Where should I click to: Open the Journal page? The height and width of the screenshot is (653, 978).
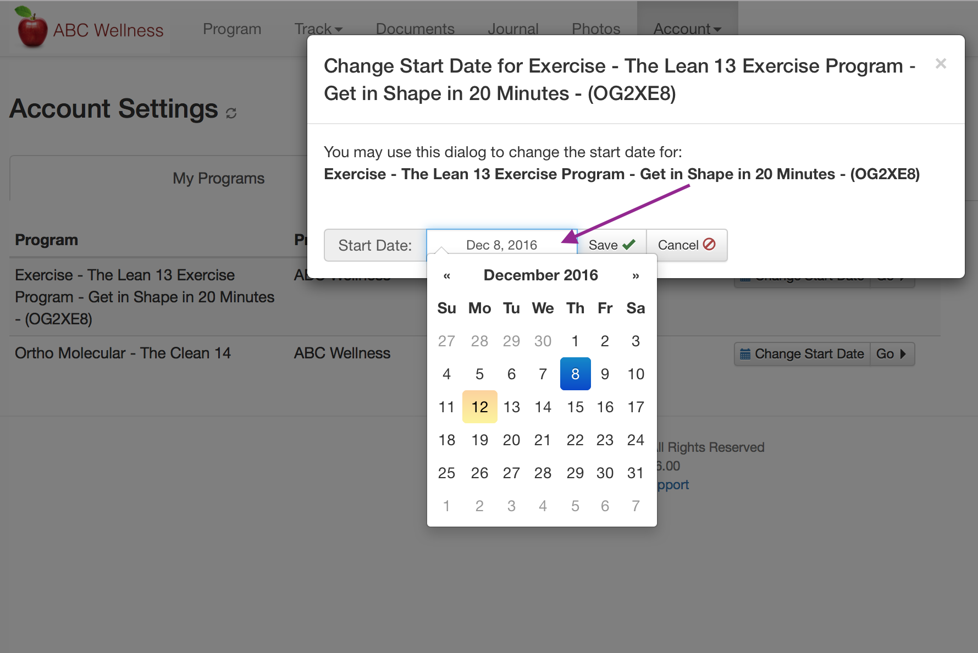(x=513, y=29)
